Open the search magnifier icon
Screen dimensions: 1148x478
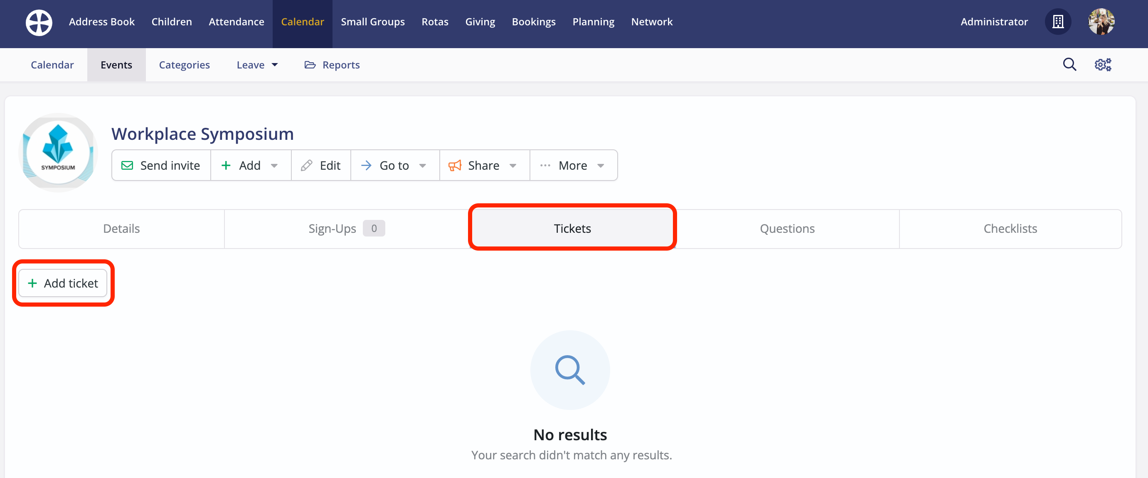point(1069,65)
